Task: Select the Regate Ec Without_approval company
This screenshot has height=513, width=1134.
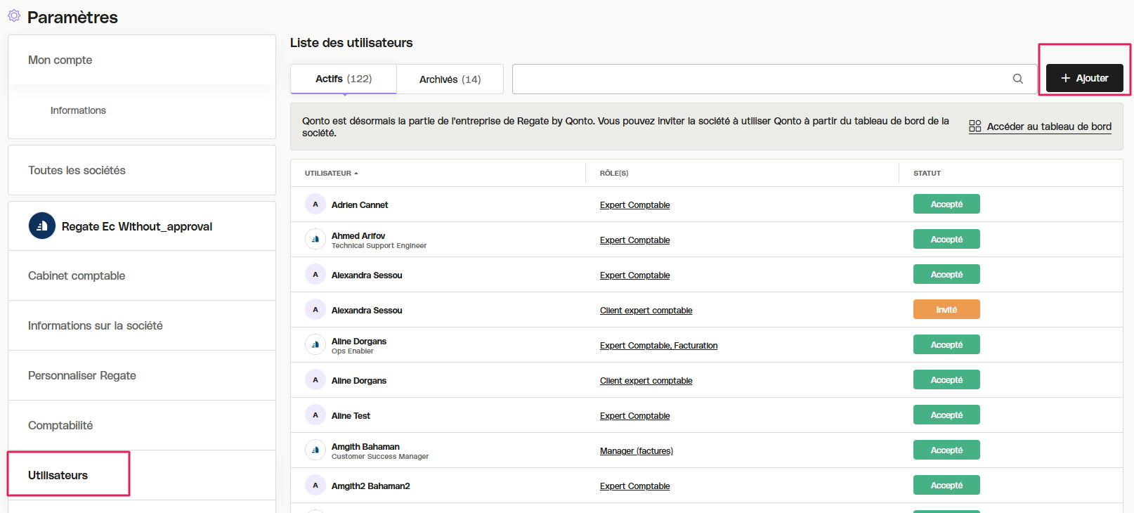Action: 142,226
